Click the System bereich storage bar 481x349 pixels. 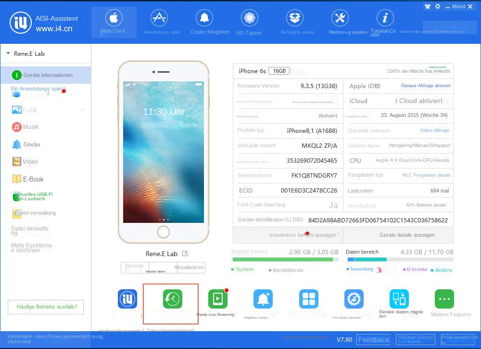pyautogui.click(x=285, y=259)
